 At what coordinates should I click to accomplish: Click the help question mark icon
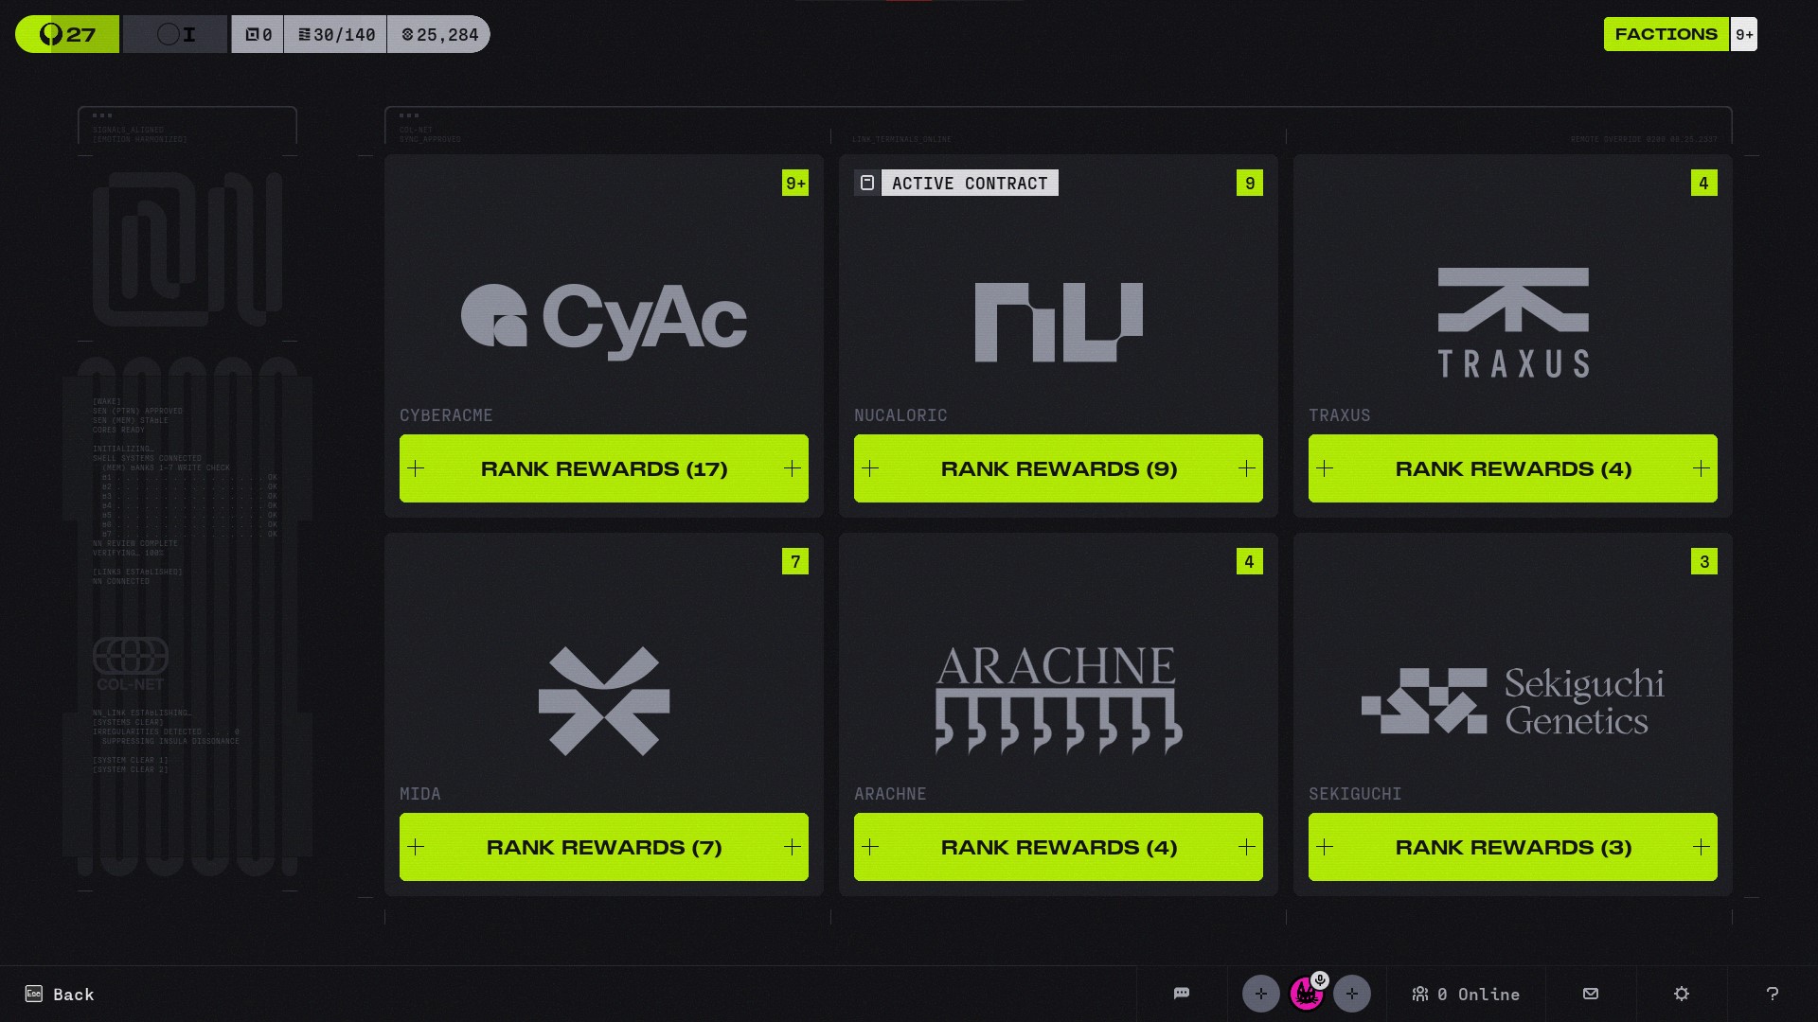coord(1773,994)
